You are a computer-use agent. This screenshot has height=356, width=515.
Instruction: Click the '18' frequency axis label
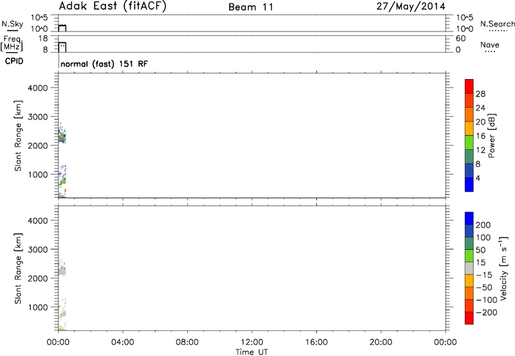(x=43, y=39)
